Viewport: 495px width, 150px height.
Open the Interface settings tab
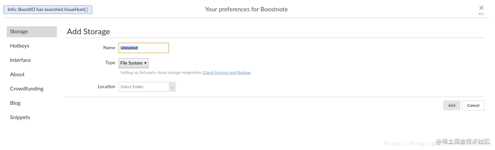[20, 60]
